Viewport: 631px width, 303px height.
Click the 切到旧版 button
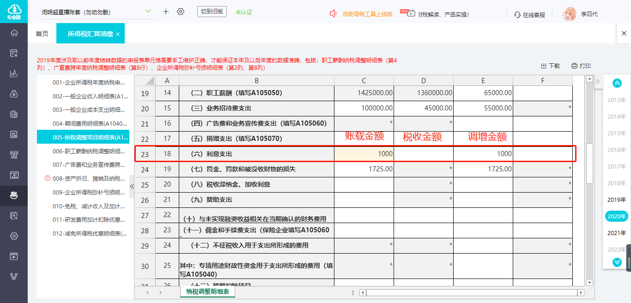pos(212,12)
